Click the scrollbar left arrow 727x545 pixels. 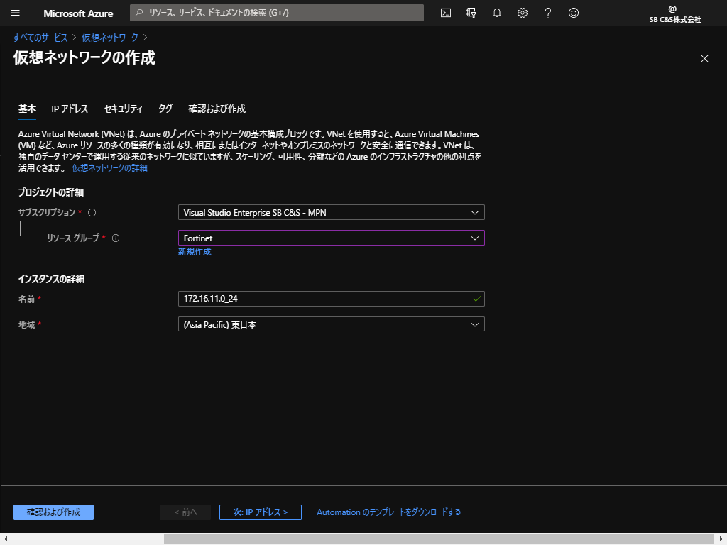6,539
